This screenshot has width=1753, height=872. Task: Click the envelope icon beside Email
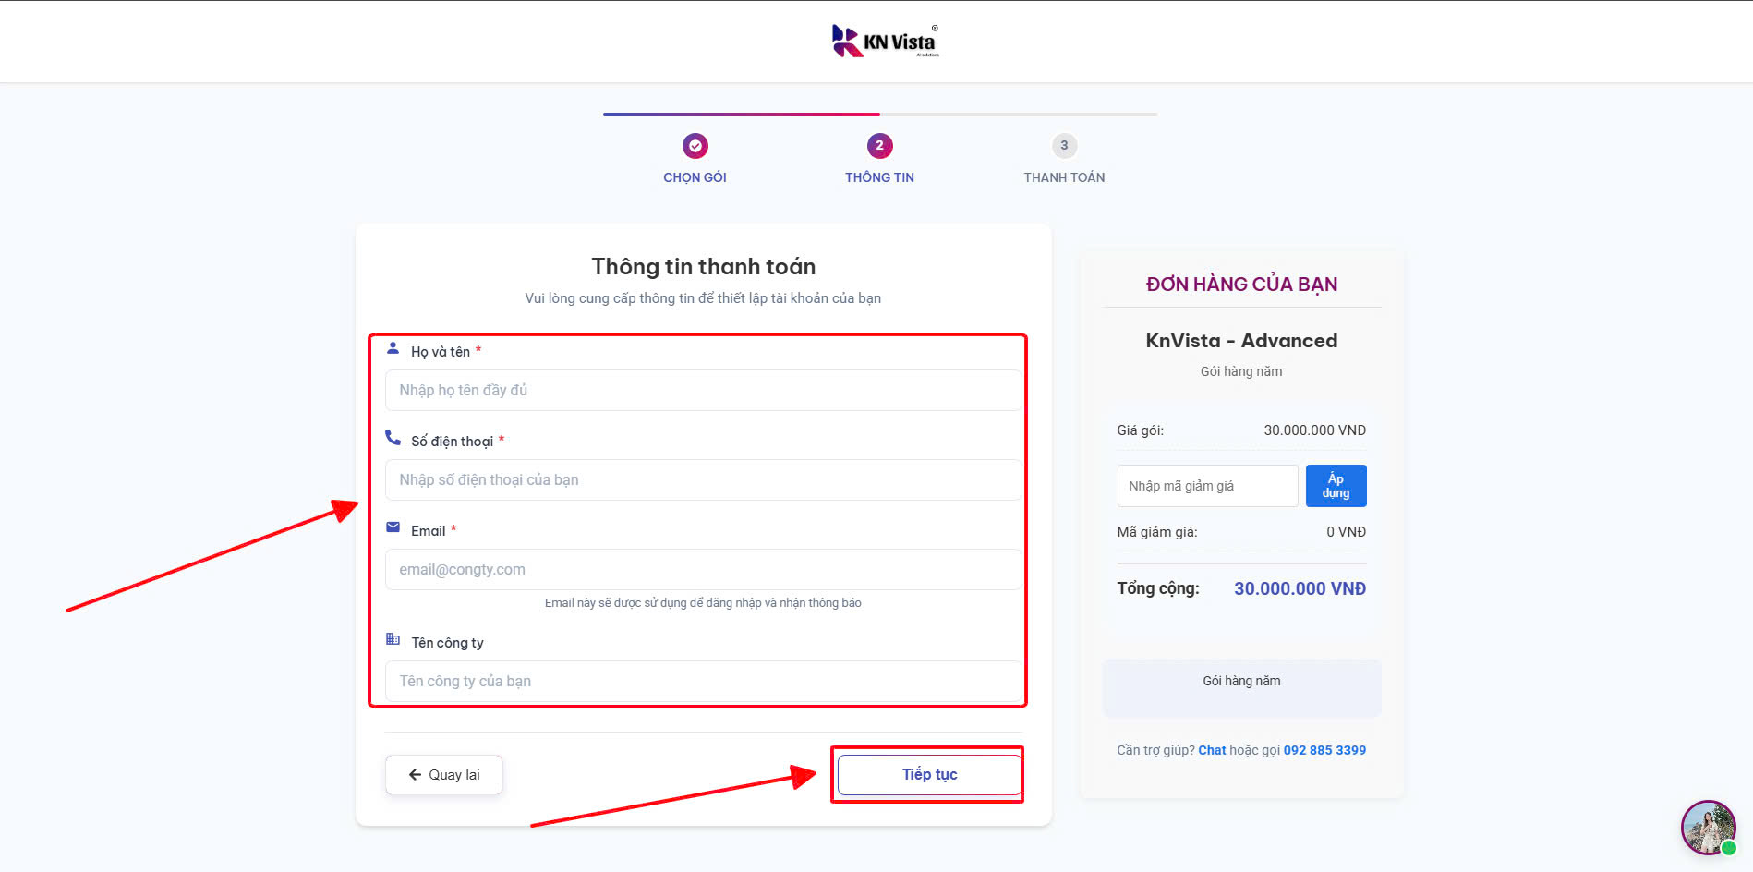(x=393, y=527)
